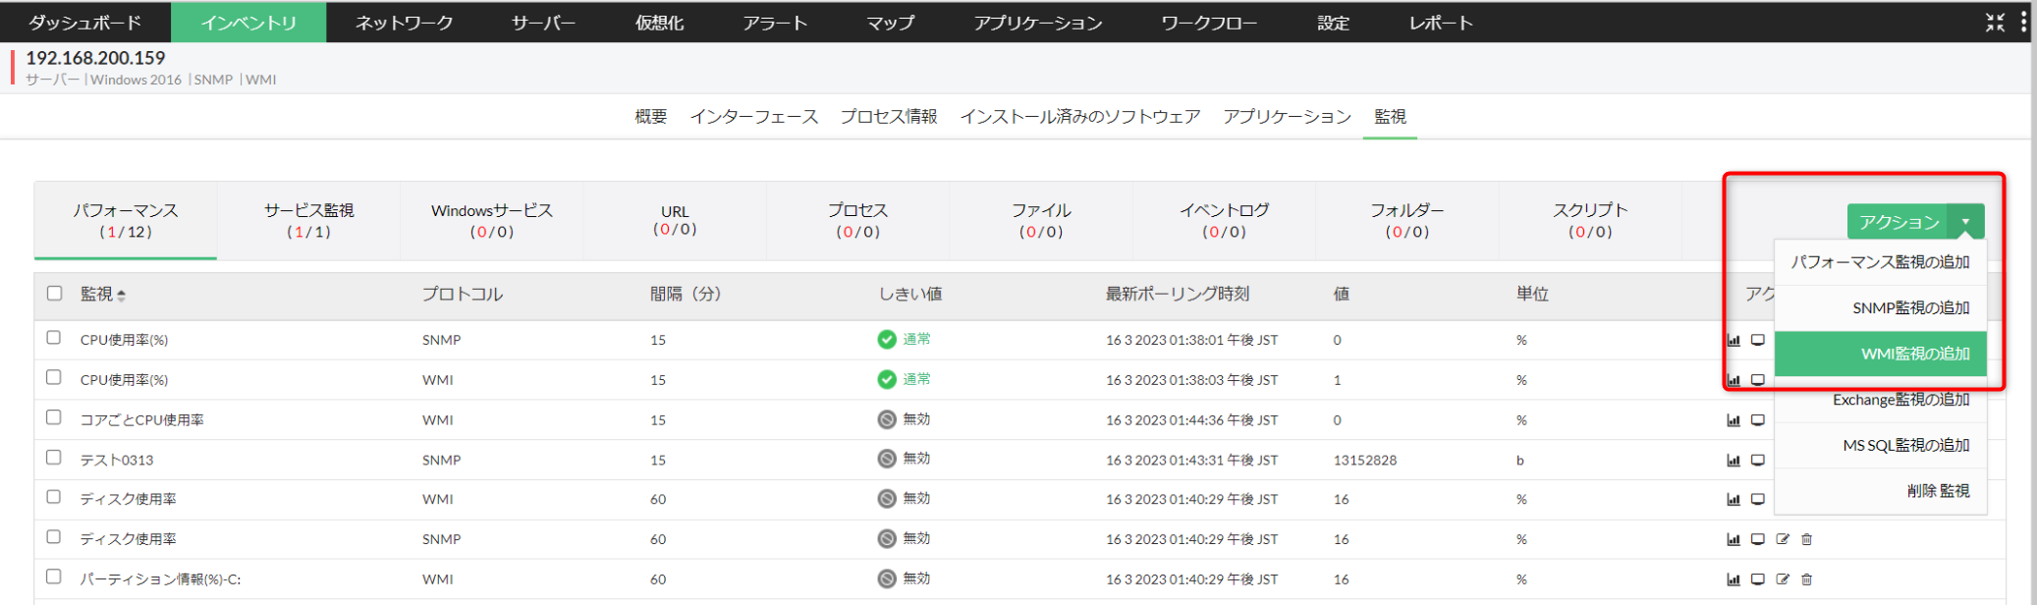Toggle the select-all checkbox in table header
The image size is (2037, 605).
(x=55, y=293)
